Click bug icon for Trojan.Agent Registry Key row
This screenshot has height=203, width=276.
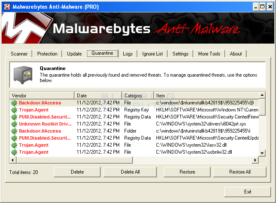pyautogui.click(x=14, y=110)
